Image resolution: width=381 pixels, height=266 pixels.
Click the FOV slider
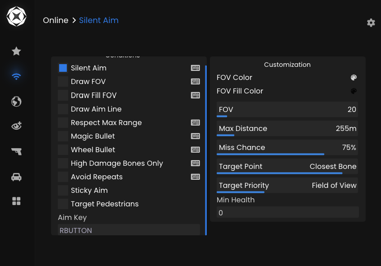pyautogui.click(x=287, y=109)
